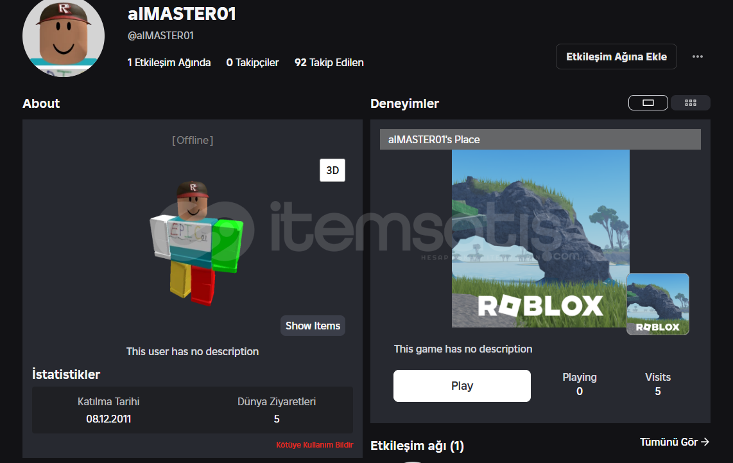Click the Dünya Ziyaretleri label
The height and width of the screenshot is (463, 733).
[277, 402]
